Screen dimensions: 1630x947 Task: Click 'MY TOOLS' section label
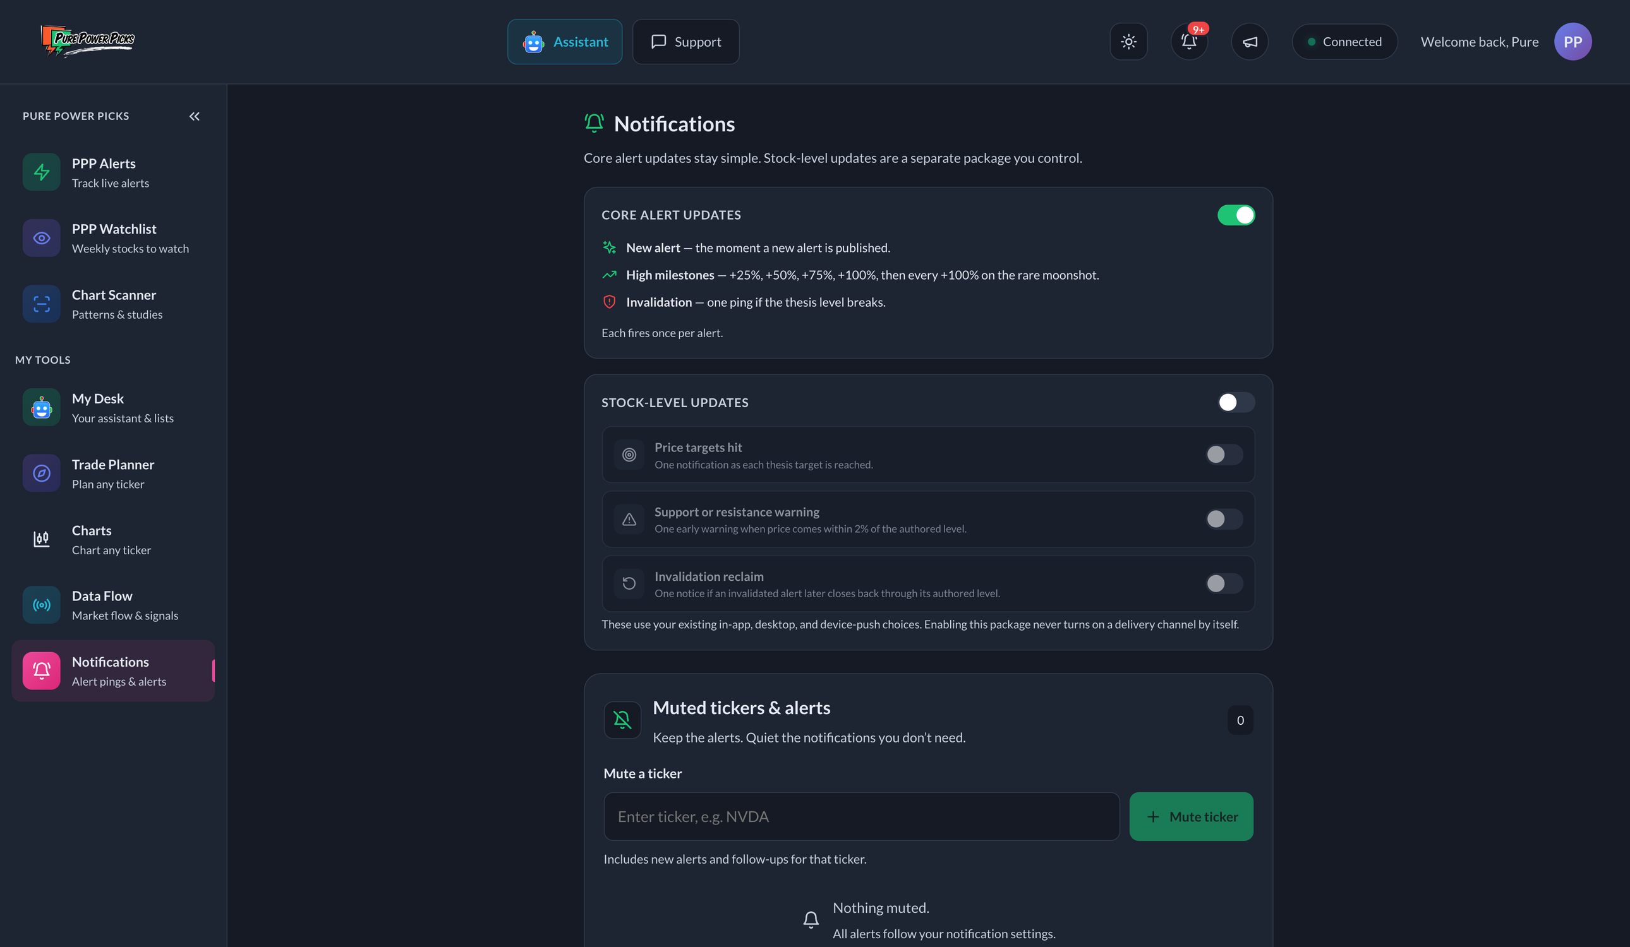tap(43, 359)
